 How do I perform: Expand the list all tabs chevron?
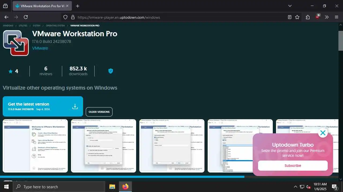(290, 6)
